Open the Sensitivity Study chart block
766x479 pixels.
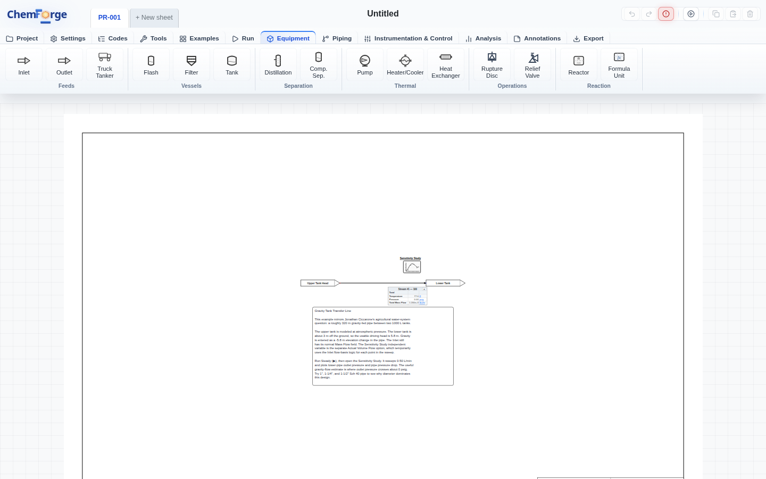(x=412, y=267)
